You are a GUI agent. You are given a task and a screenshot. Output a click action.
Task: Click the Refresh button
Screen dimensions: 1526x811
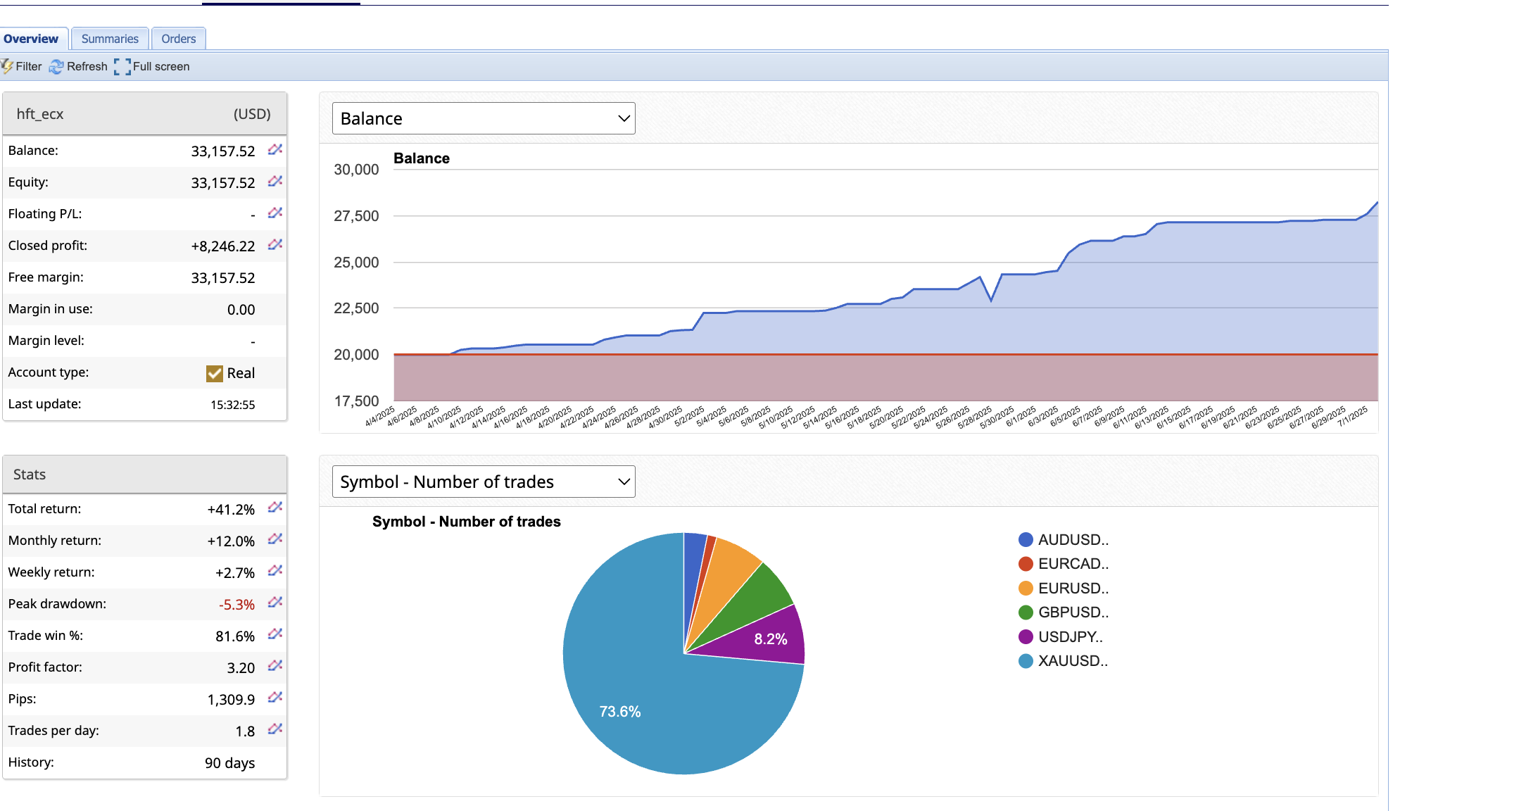point(78,66)
